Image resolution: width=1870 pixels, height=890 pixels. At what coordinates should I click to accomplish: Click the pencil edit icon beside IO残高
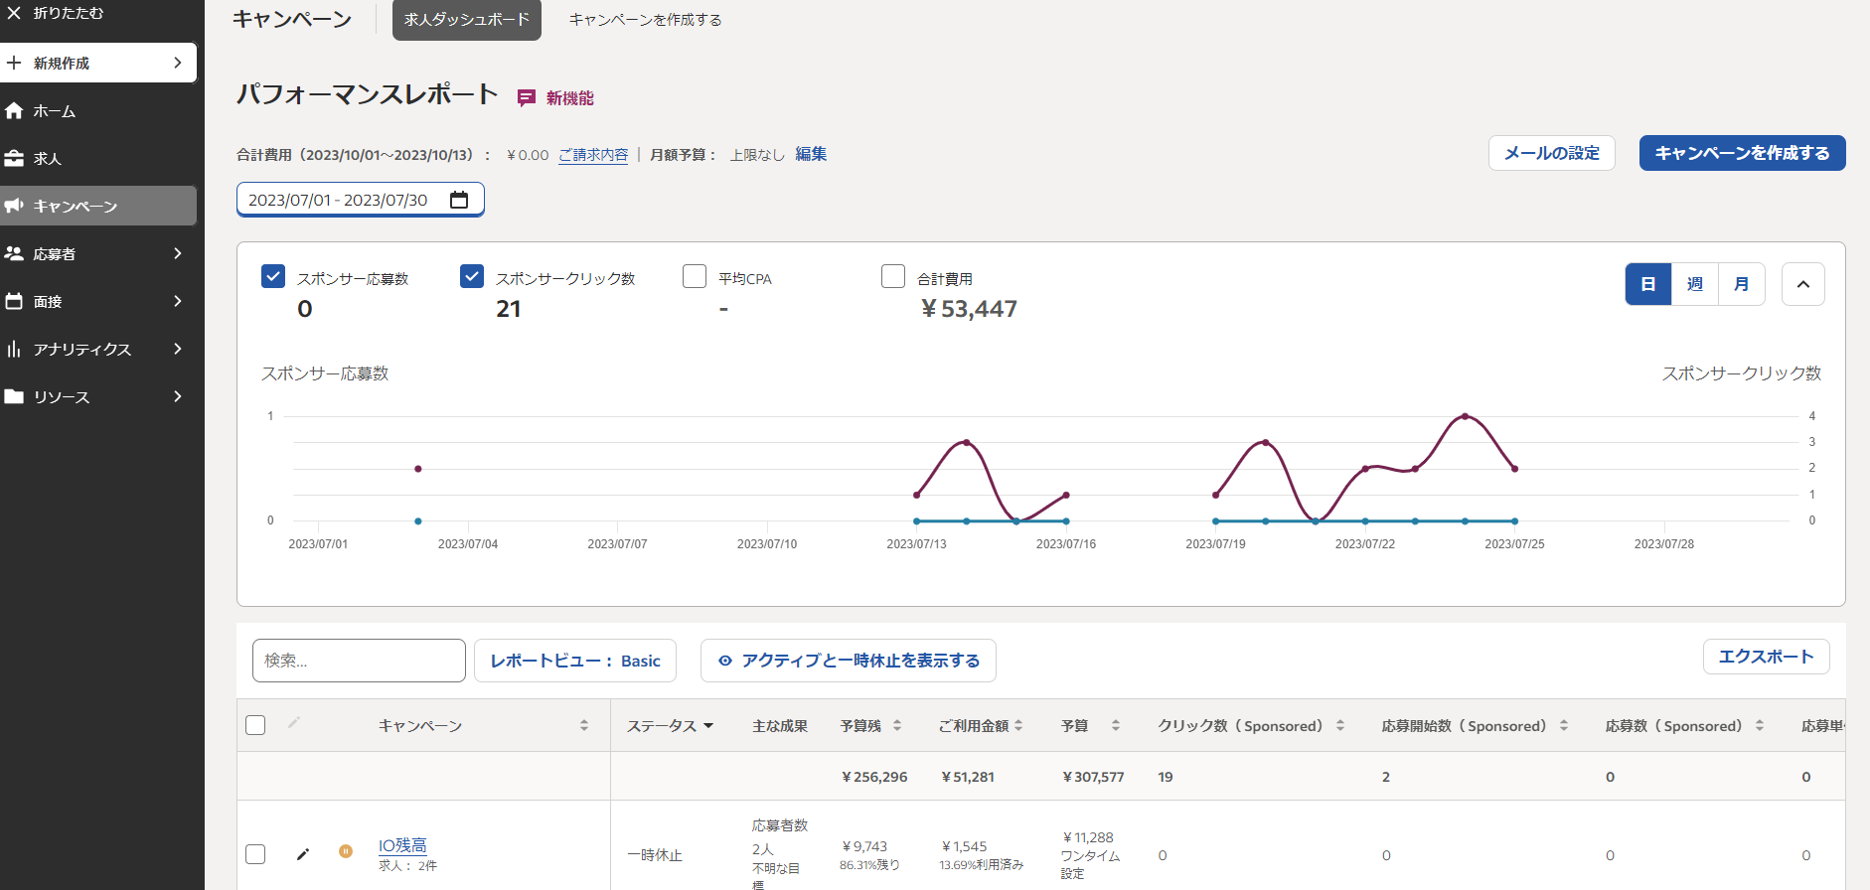click(x=303, y=854)
